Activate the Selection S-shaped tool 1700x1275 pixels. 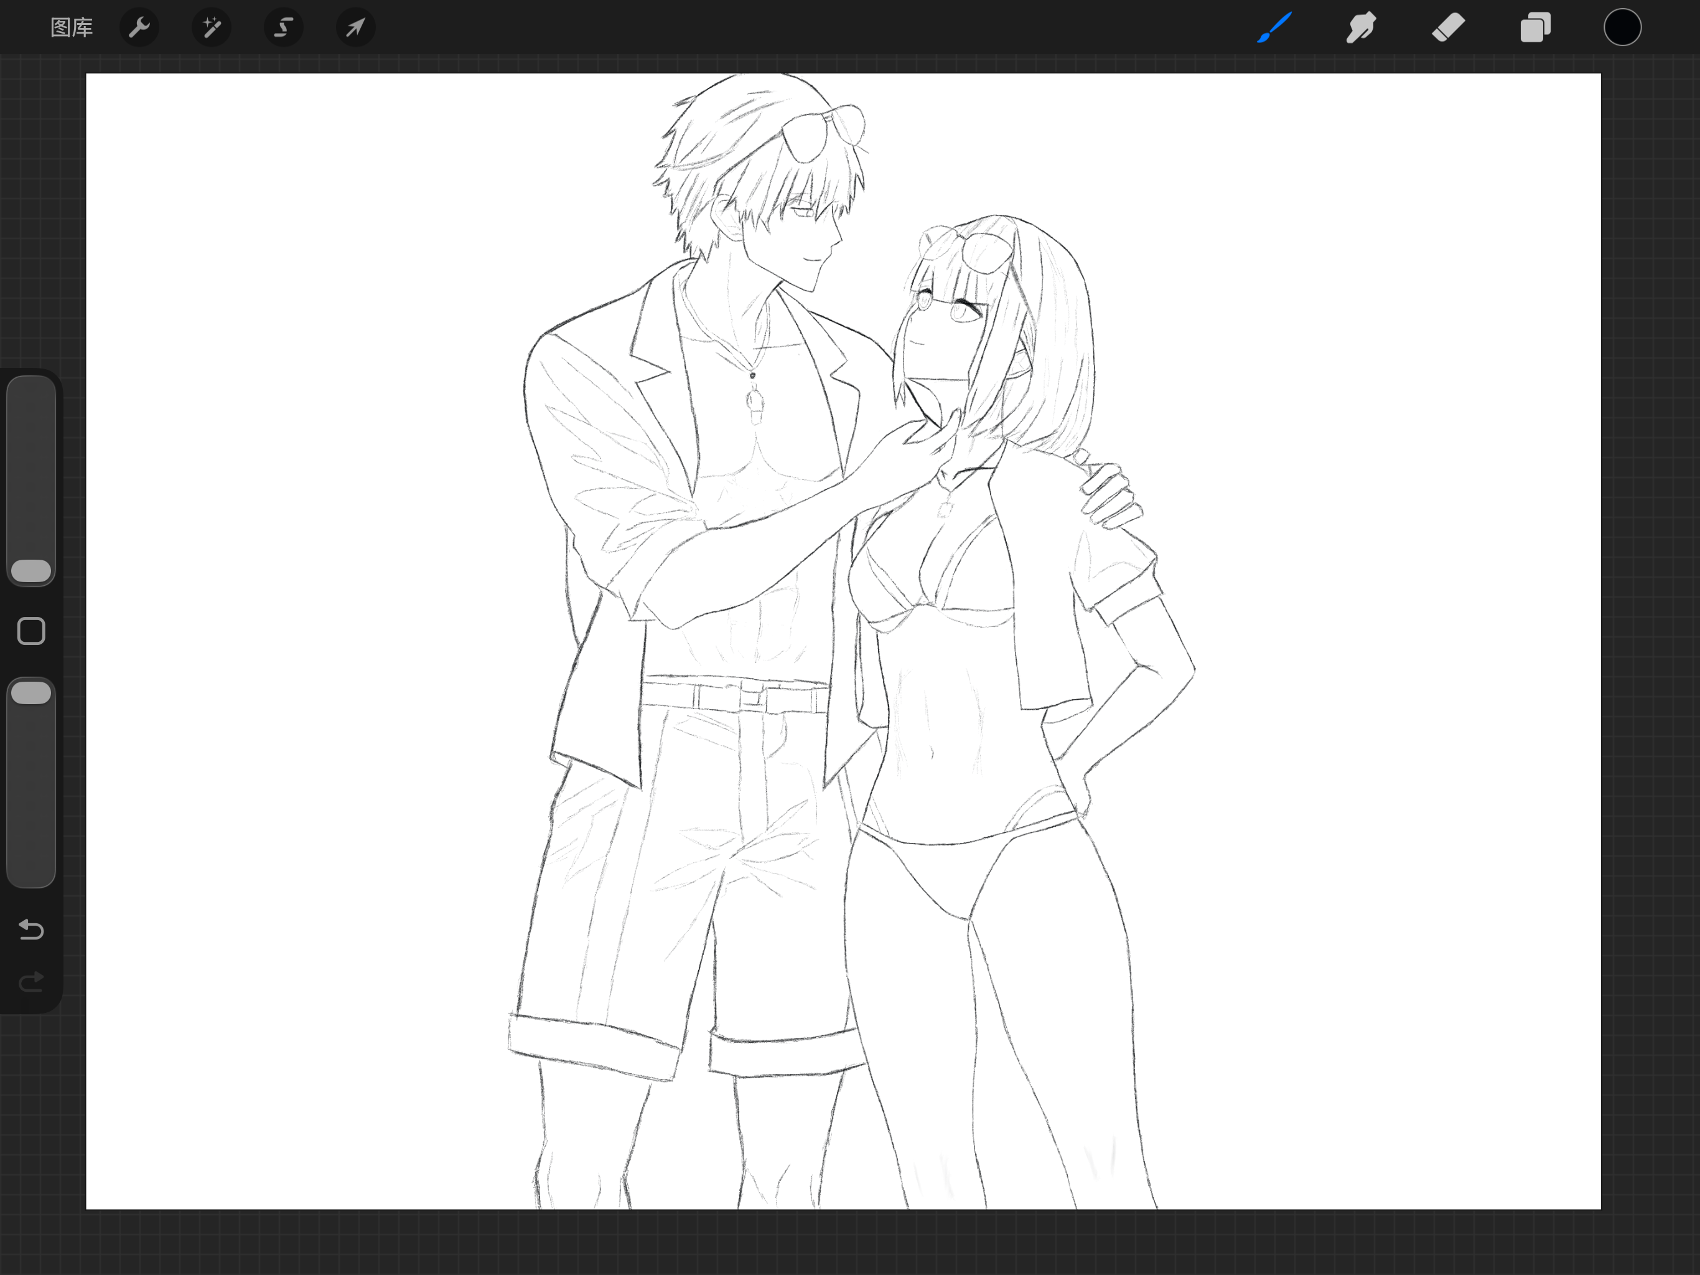[284, 27]
